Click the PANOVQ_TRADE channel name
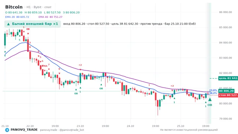 click(24, 130)
